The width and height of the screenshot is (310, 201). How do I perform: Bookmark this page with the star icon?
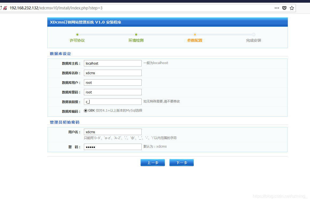coord(292,8)
